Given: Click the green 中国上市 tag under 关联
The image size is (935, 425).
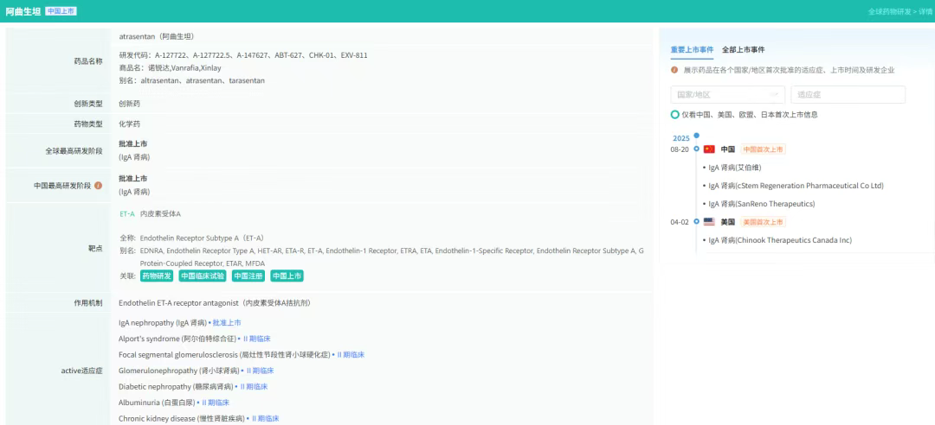Looking at the screenshot, I should coord(287,276).
